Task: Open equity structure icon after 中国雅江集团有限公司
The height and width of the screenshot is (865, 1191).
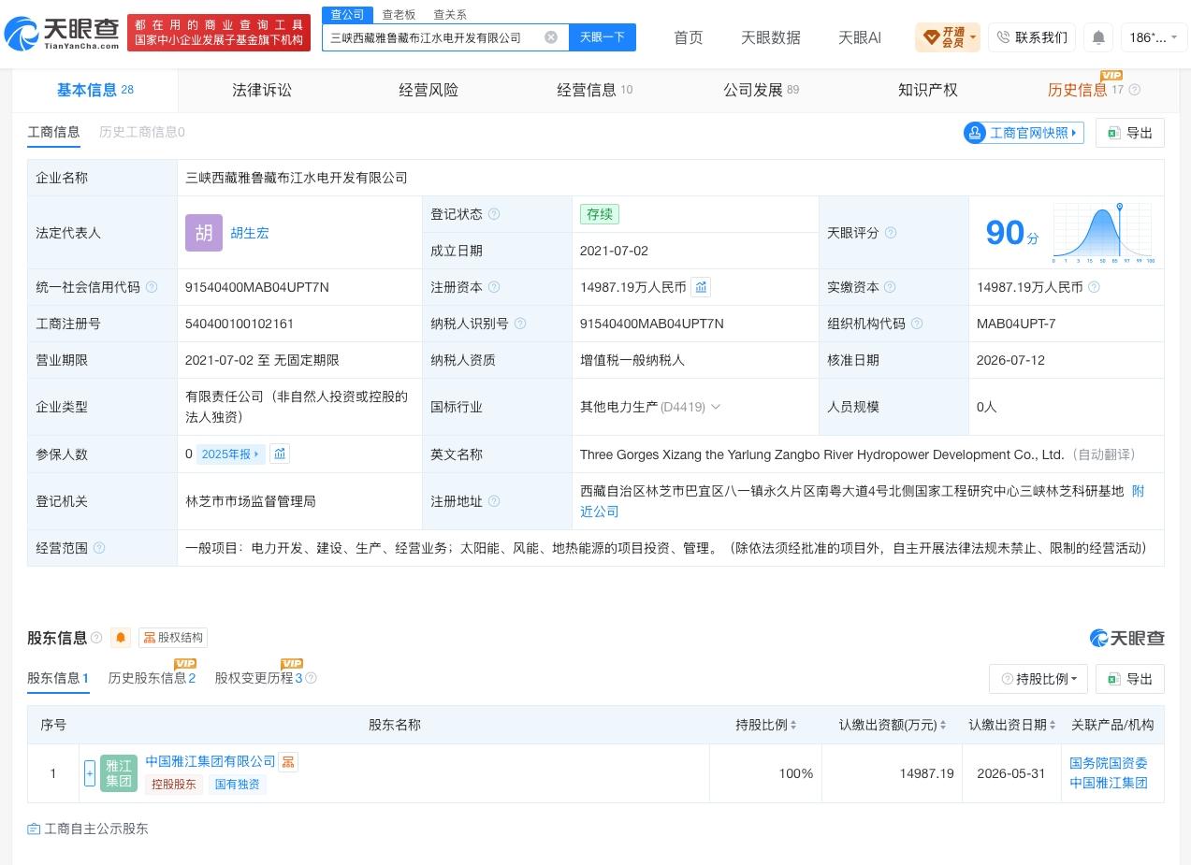Action: 288,762
